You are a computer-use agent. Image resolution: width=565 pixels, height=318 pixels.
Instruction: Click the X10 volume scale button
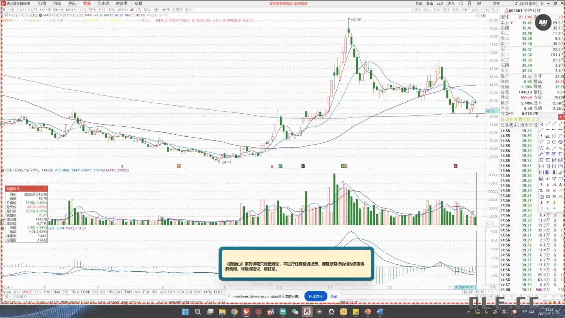pyautogui.click(x=489, y=224)
